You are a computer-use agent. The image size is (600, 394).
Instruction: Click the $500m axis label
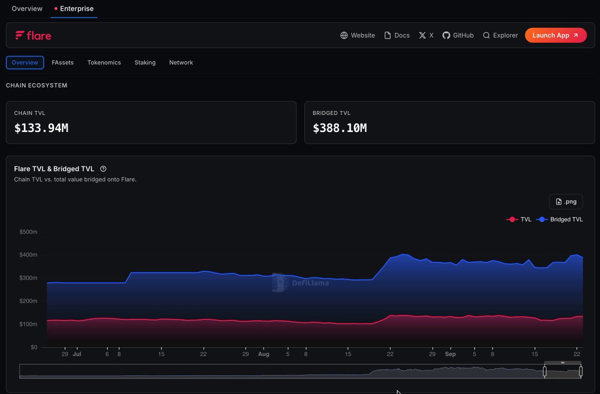[x=28, y=232]
